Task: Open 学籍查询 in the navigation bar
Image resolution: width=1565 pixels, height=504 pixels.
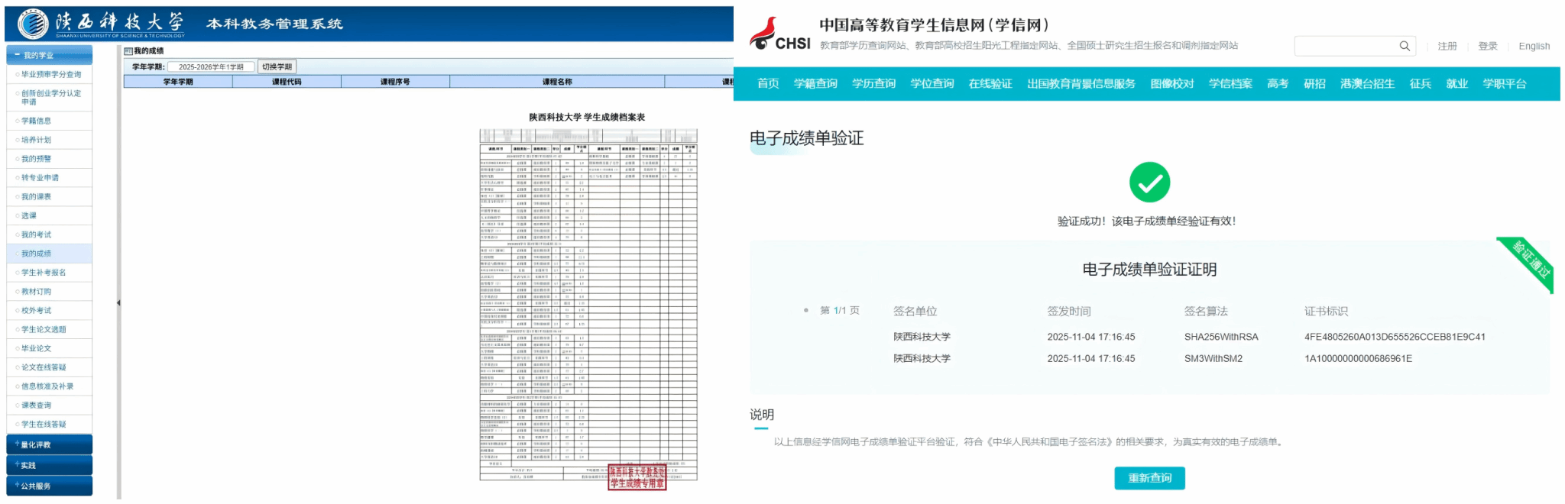Action: (815, 84)
